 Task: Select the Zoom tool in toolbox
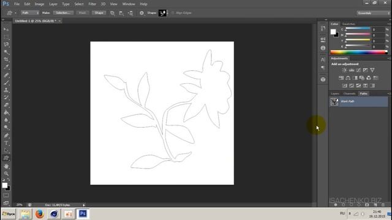(6, 174)
